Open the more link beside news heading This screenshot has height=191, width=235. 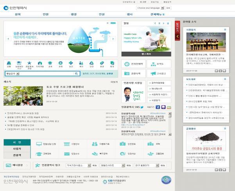pos(114,82)
